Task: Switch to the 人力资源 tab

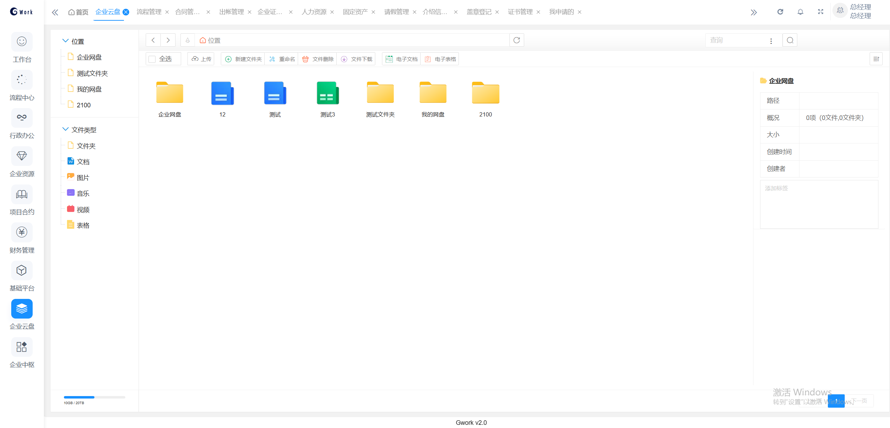Action: click(x=314, y=12)
